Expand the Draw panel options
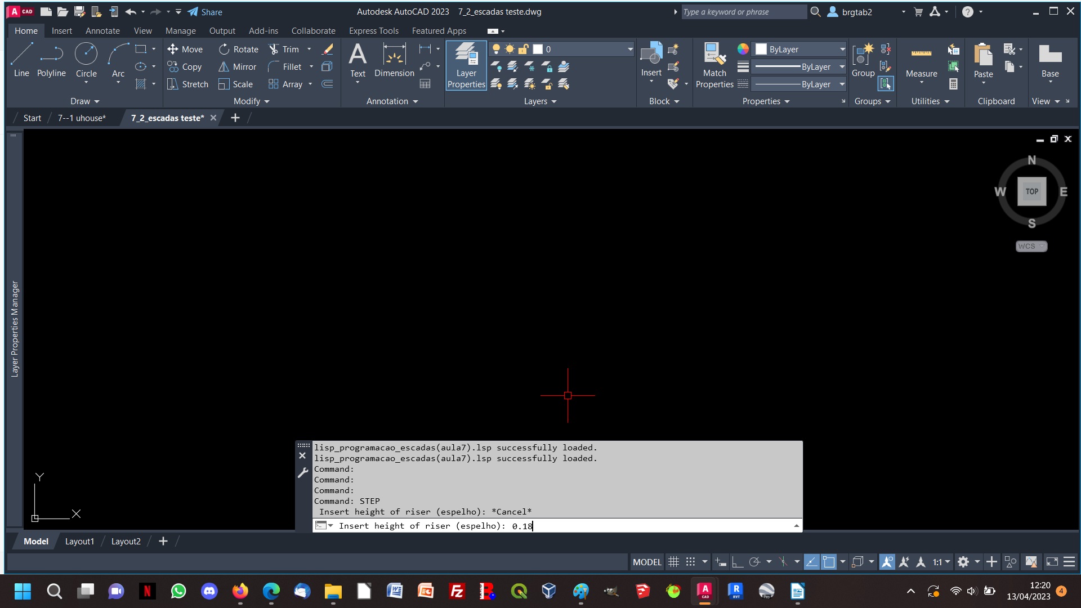Screen dimensions: 1081x608 [96, 101]
